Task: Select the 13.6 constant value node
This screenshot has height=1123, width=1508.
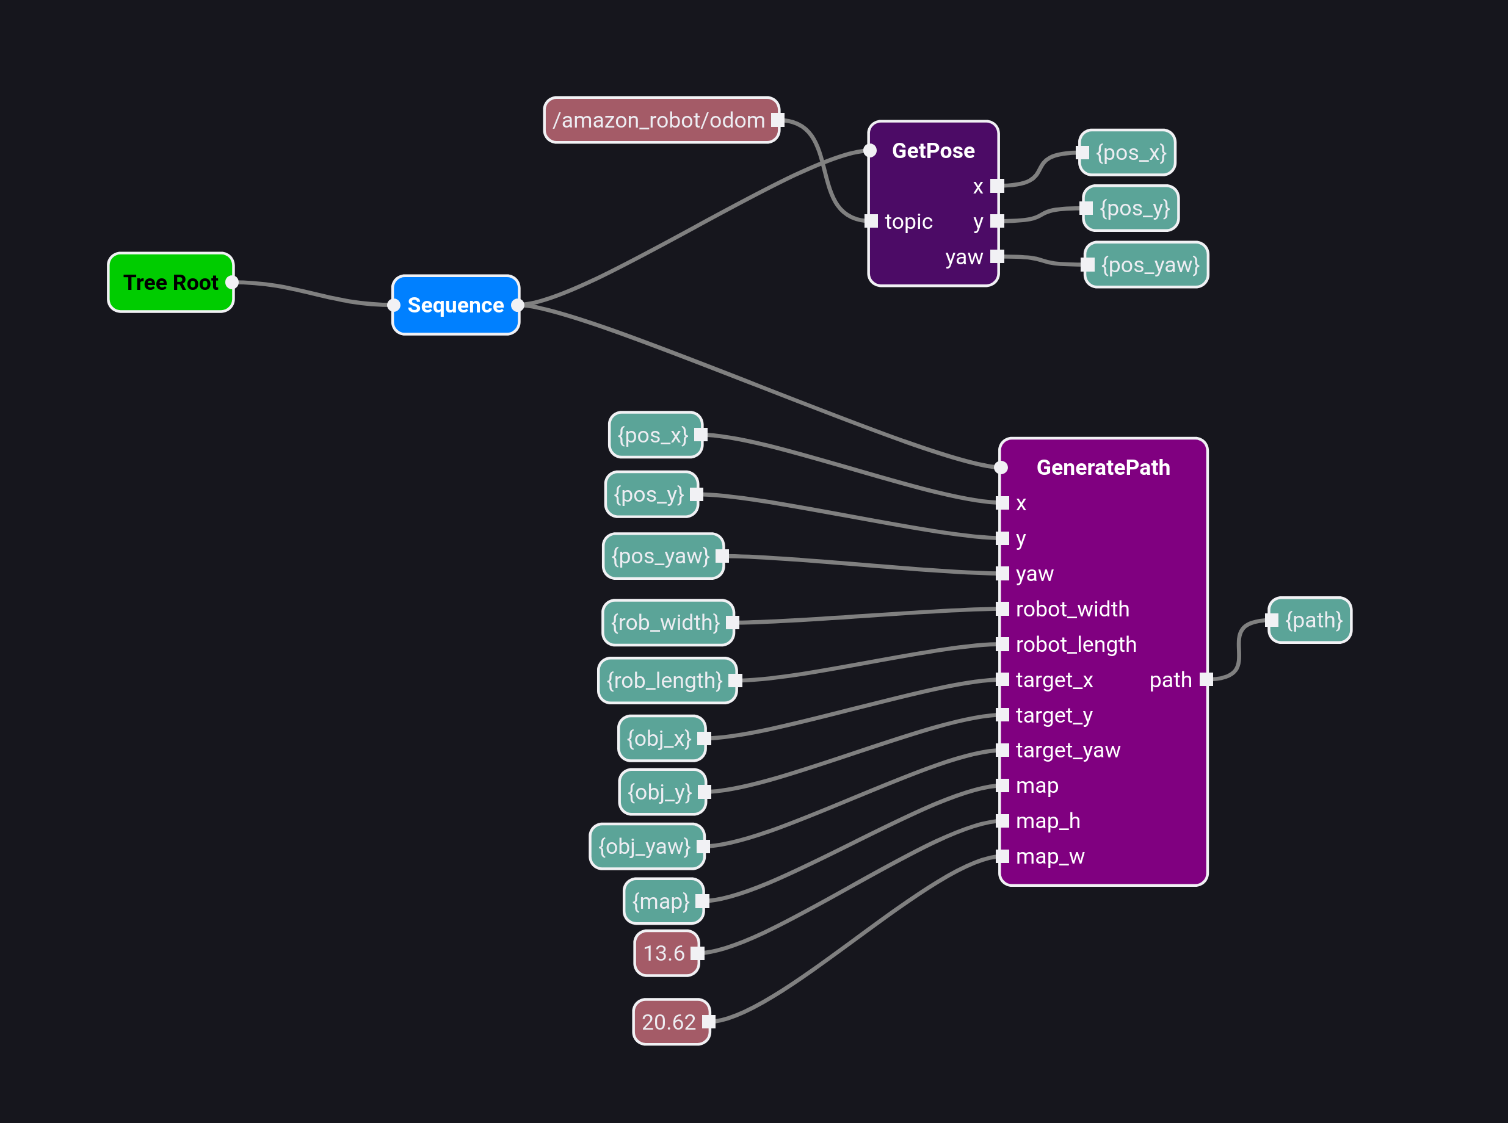Action: [667, 953]
